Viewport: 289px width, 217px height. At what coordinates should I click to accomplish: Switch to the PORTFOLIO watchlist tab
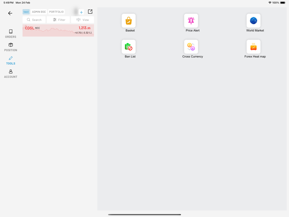pos(57,12)
